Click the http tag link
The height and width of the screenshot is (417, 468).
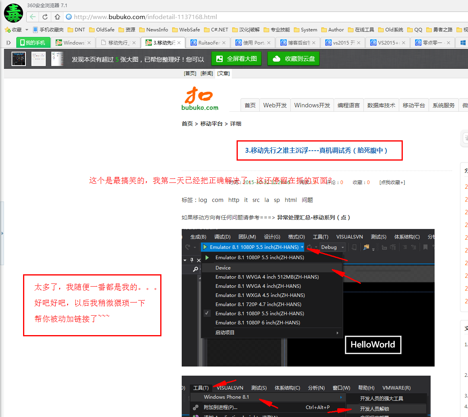coord(234,200)
